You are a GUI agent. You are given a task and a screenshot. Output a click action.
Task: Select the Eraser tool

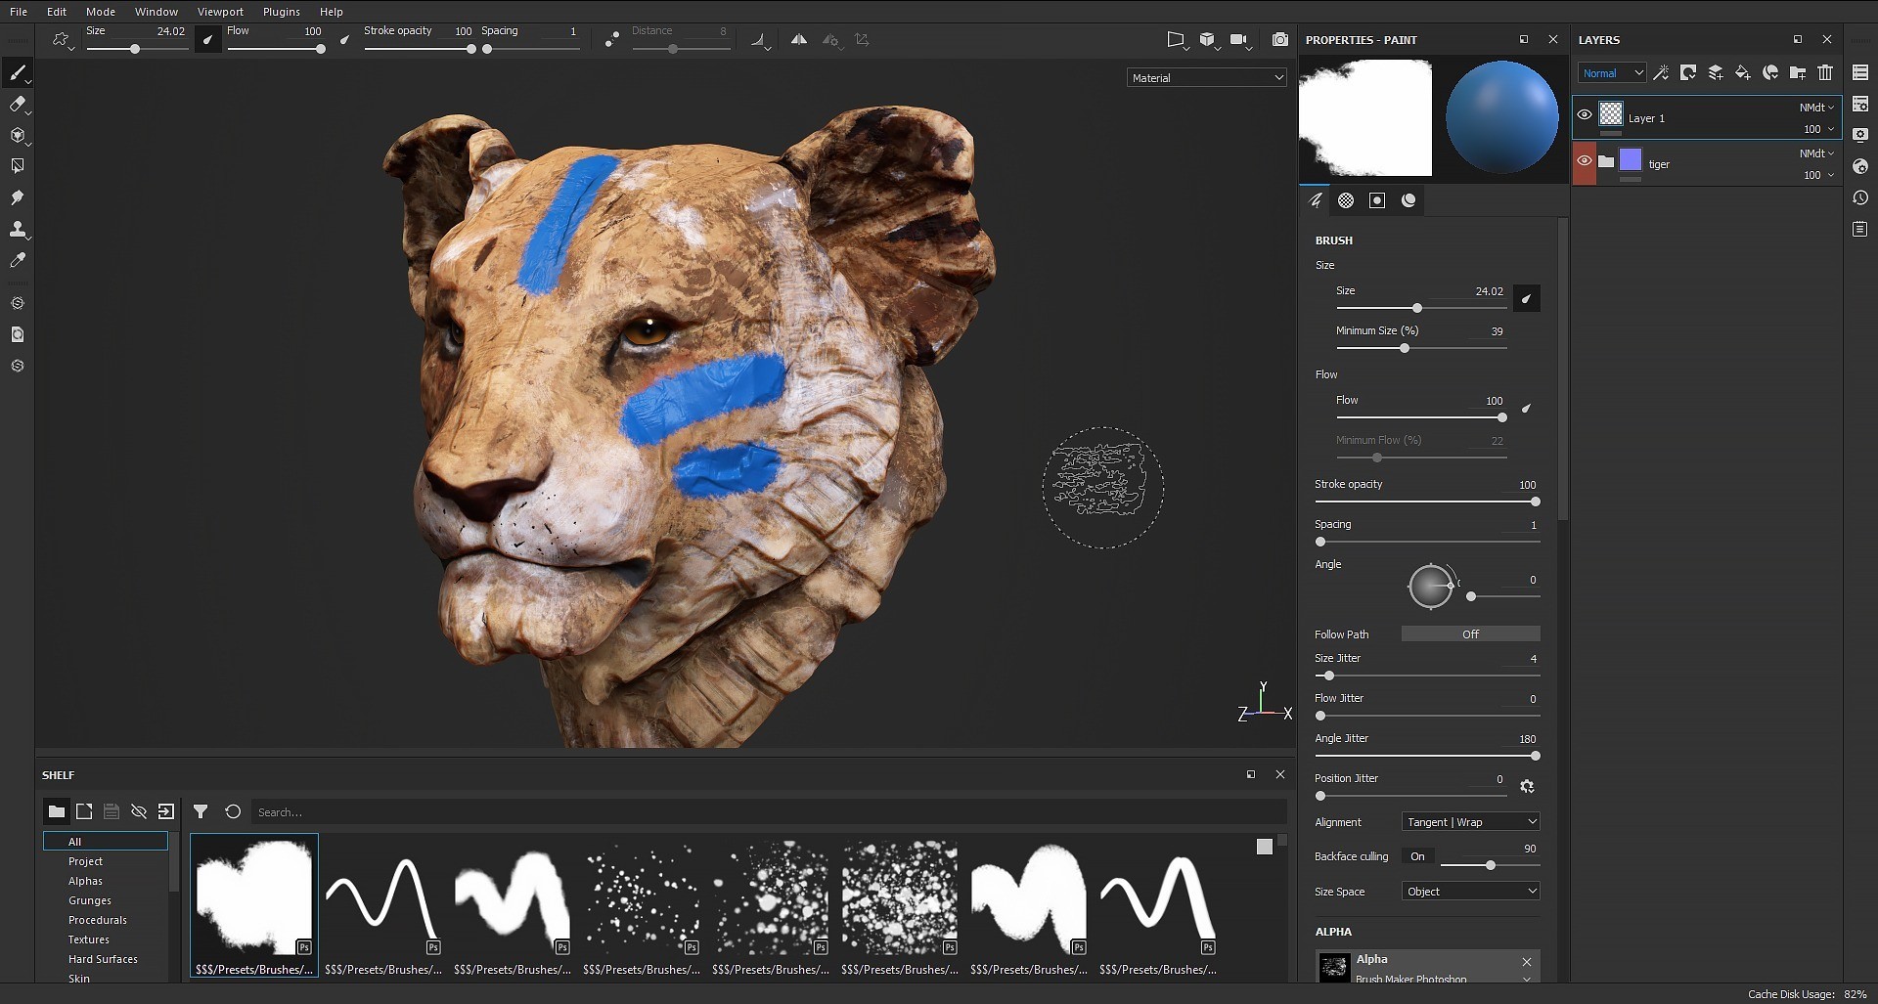(x=20, y=105)
